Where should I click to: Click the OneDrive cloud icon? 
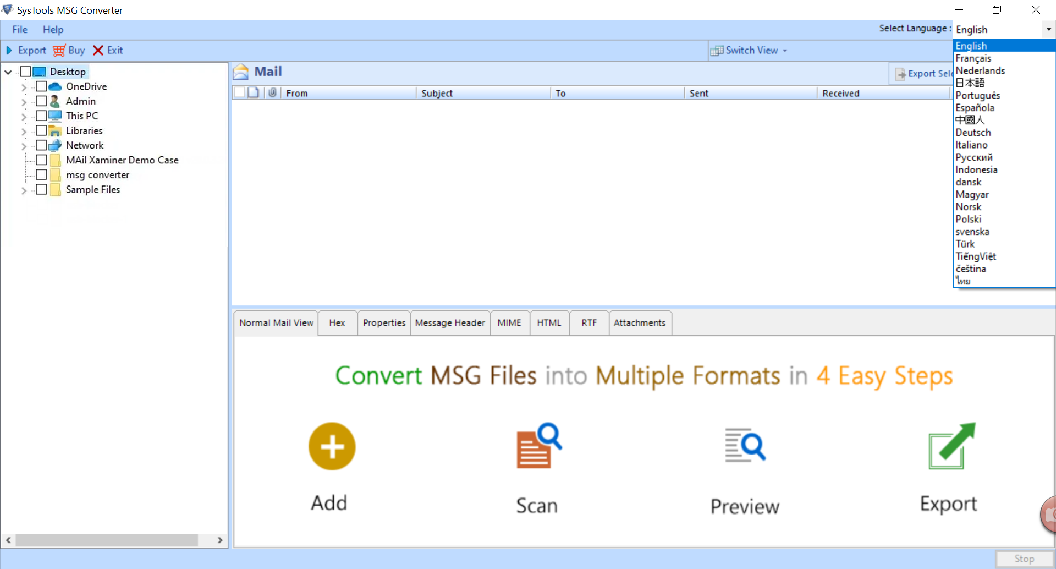(55, 86)
